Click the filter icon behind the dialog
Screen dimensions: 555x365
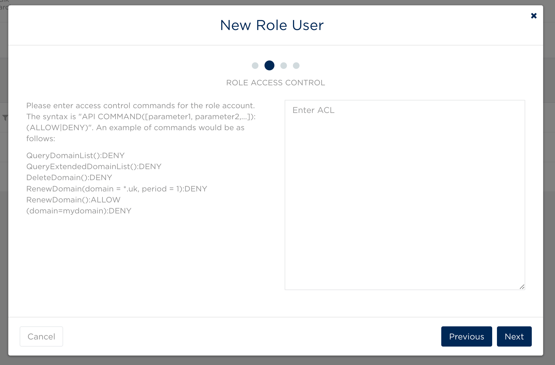(x=5, y=118)
